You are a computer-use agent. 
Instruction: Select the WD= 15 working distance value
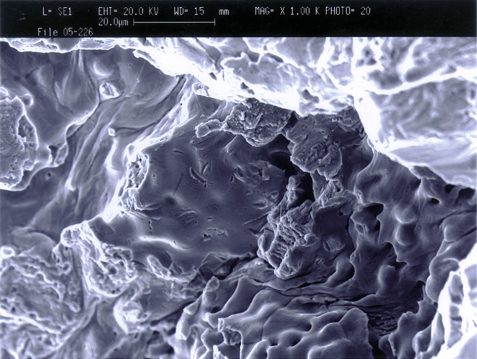189,11
